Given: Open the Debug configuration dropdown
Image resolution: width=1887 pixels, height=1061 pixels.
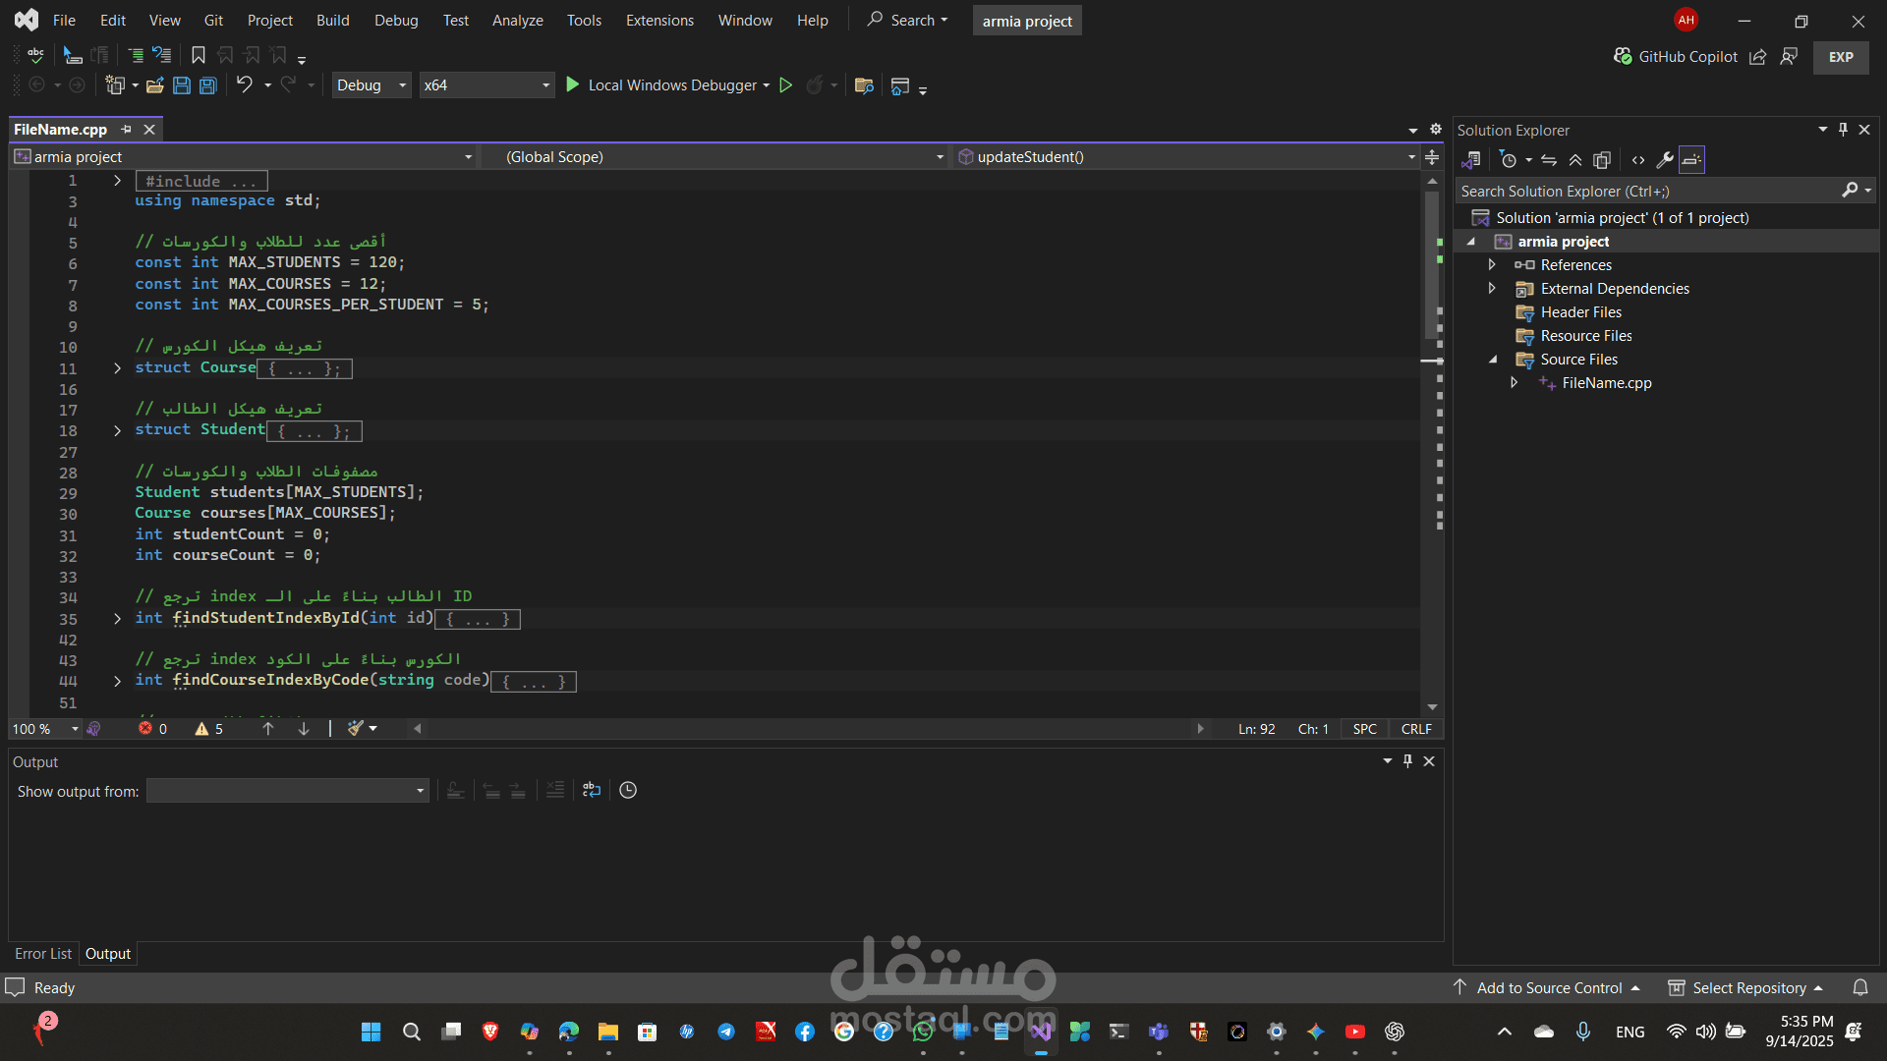Looking at the screenshot, I should tap(372, 85).
